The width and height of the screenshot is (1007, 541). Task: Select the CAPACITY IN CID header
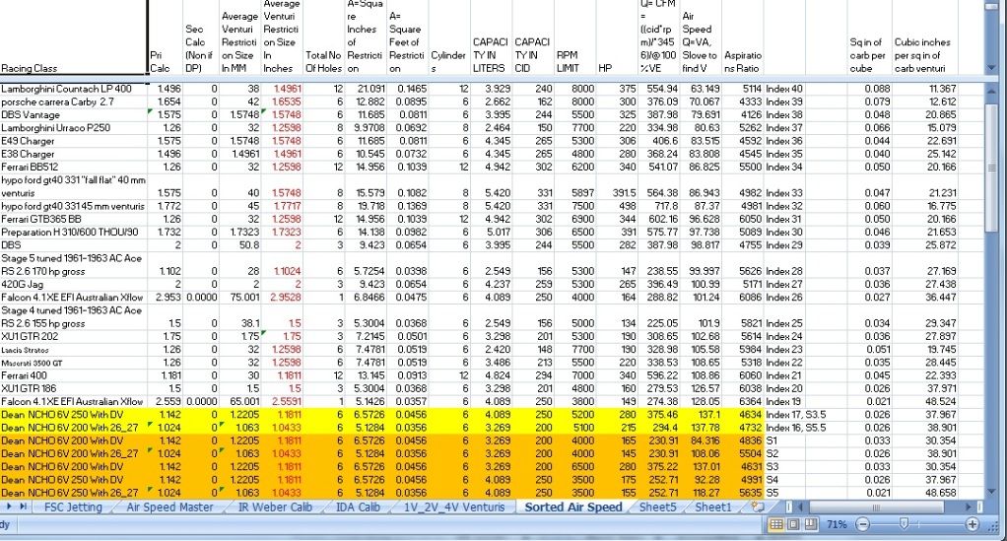click(534, 38)
